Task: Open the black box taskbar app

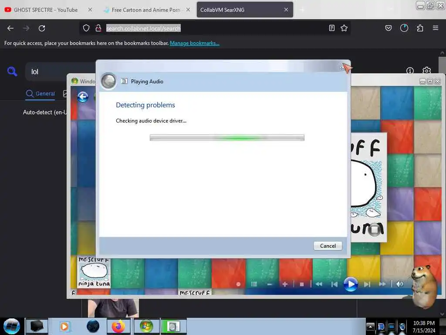Action: point(37,326)
